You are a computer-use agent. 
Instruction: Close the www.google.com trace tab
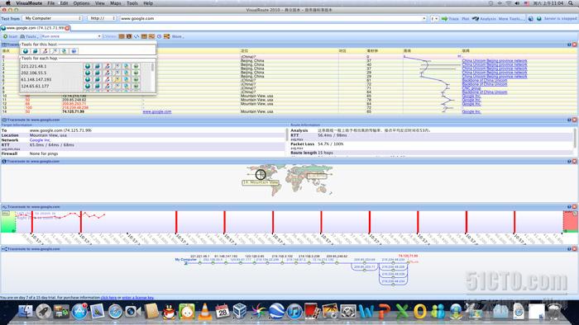[67, 28]
